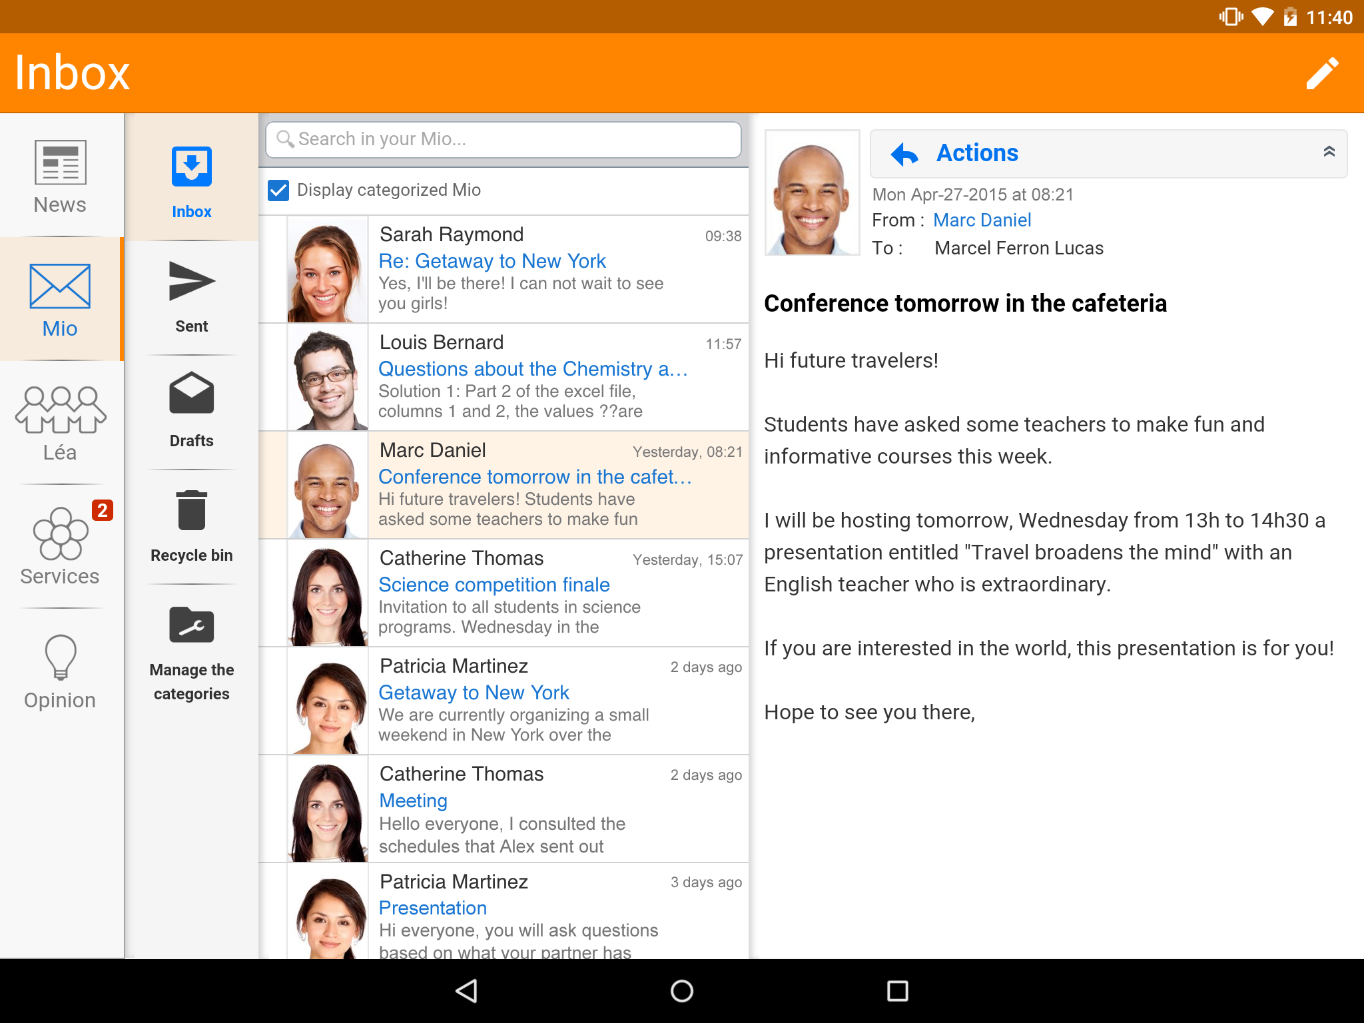This screenshot has width=1364, height=1023.
Task: Open the Meeting message from Catherine Thomas
Action: (504, 809)
